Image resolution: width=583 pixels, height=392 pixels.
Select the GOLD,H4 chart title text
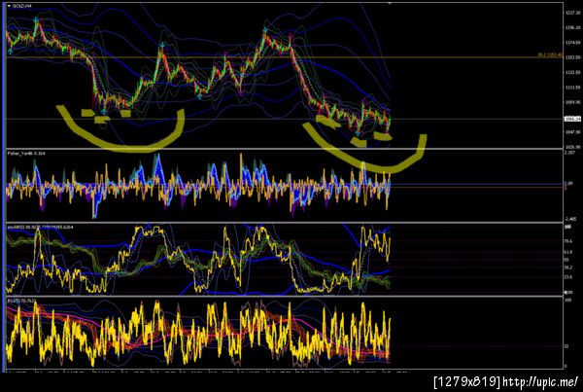pos(22,7)
